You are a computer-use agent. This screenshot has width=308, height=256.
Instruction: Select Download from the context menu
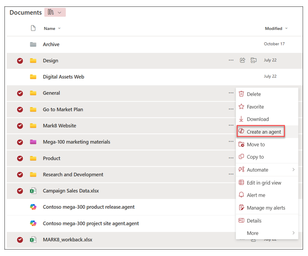click(267, 119)
